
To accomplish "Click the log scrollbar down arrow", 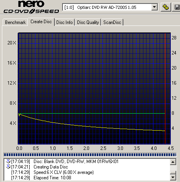I will pos(173,177).
